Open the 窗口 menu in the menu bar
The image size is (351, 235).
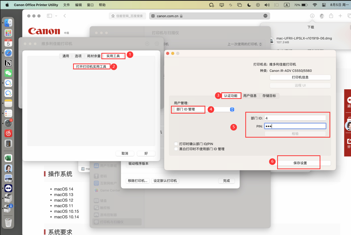click(x=90, y=5)
